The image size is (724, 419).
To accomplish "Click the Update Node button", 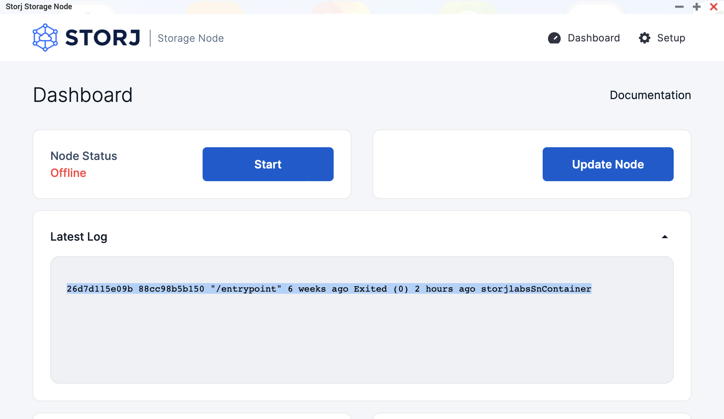I will (x=608, y=164).
